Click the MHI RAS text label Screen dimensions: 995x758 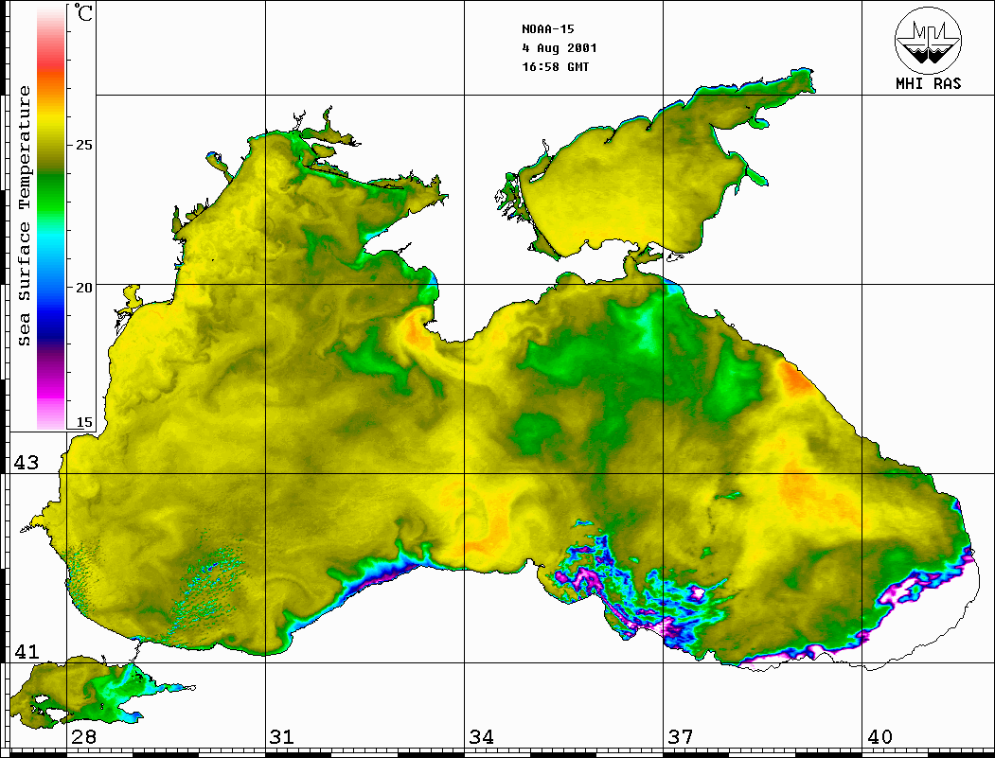point(929,83)
